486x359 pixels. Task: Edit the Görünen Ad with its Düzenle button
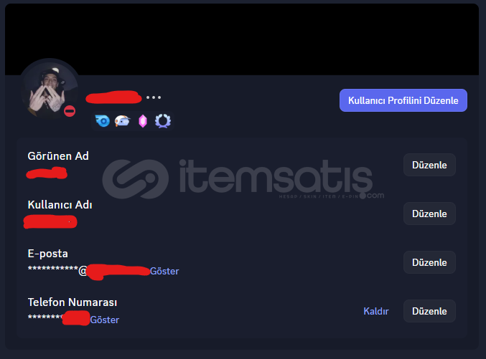pyautogui.click(x=429, y=165)
